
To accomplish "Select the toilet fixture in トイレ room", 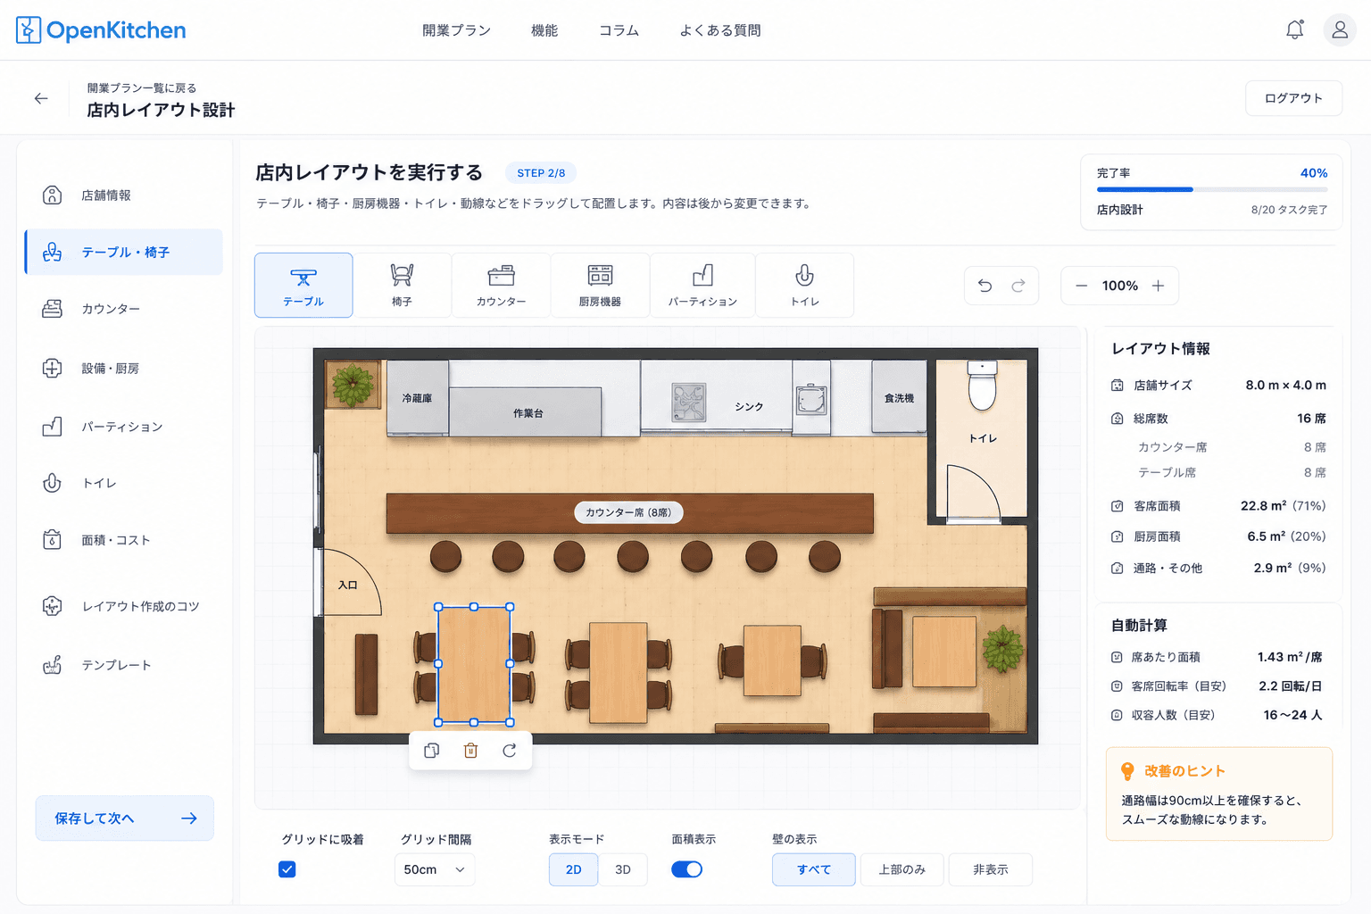I will pos(982,386).
